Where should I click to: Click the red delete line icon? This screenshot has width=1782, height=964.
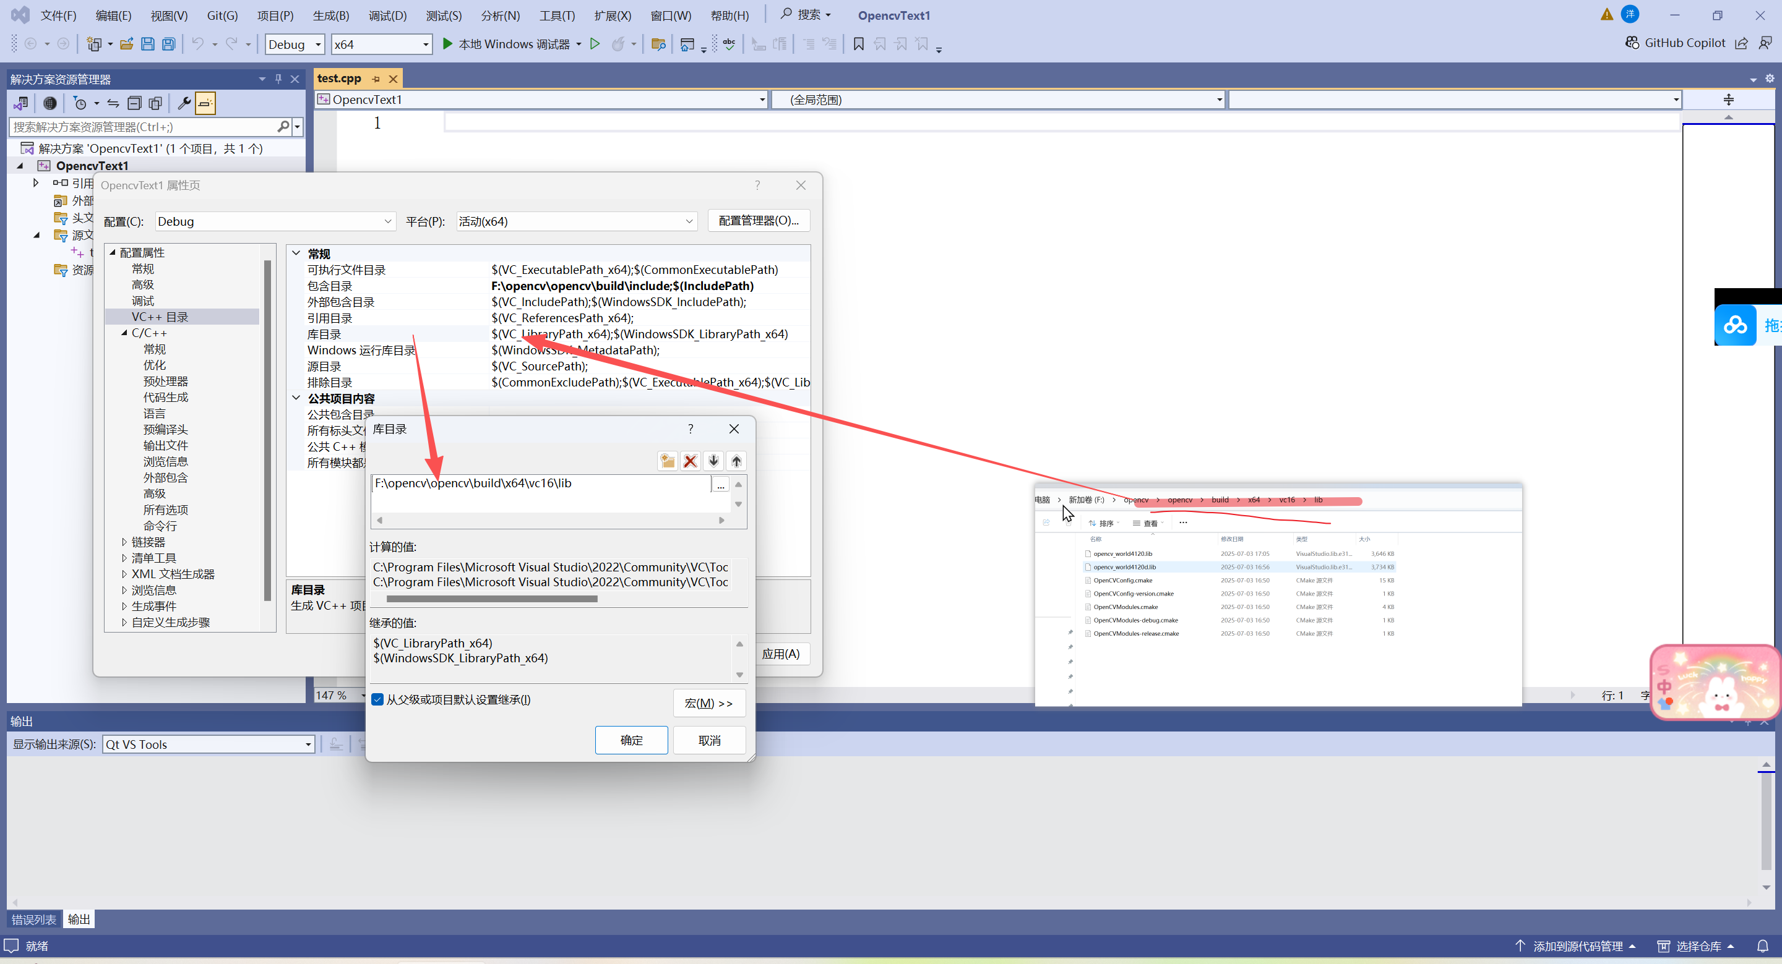tap(691, 461)
